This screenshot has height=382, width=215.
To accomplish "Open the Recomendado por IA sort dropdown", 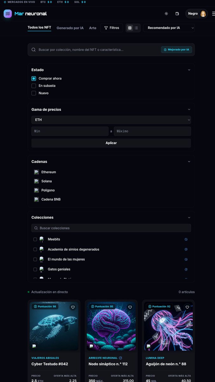I will pos(169,28).
